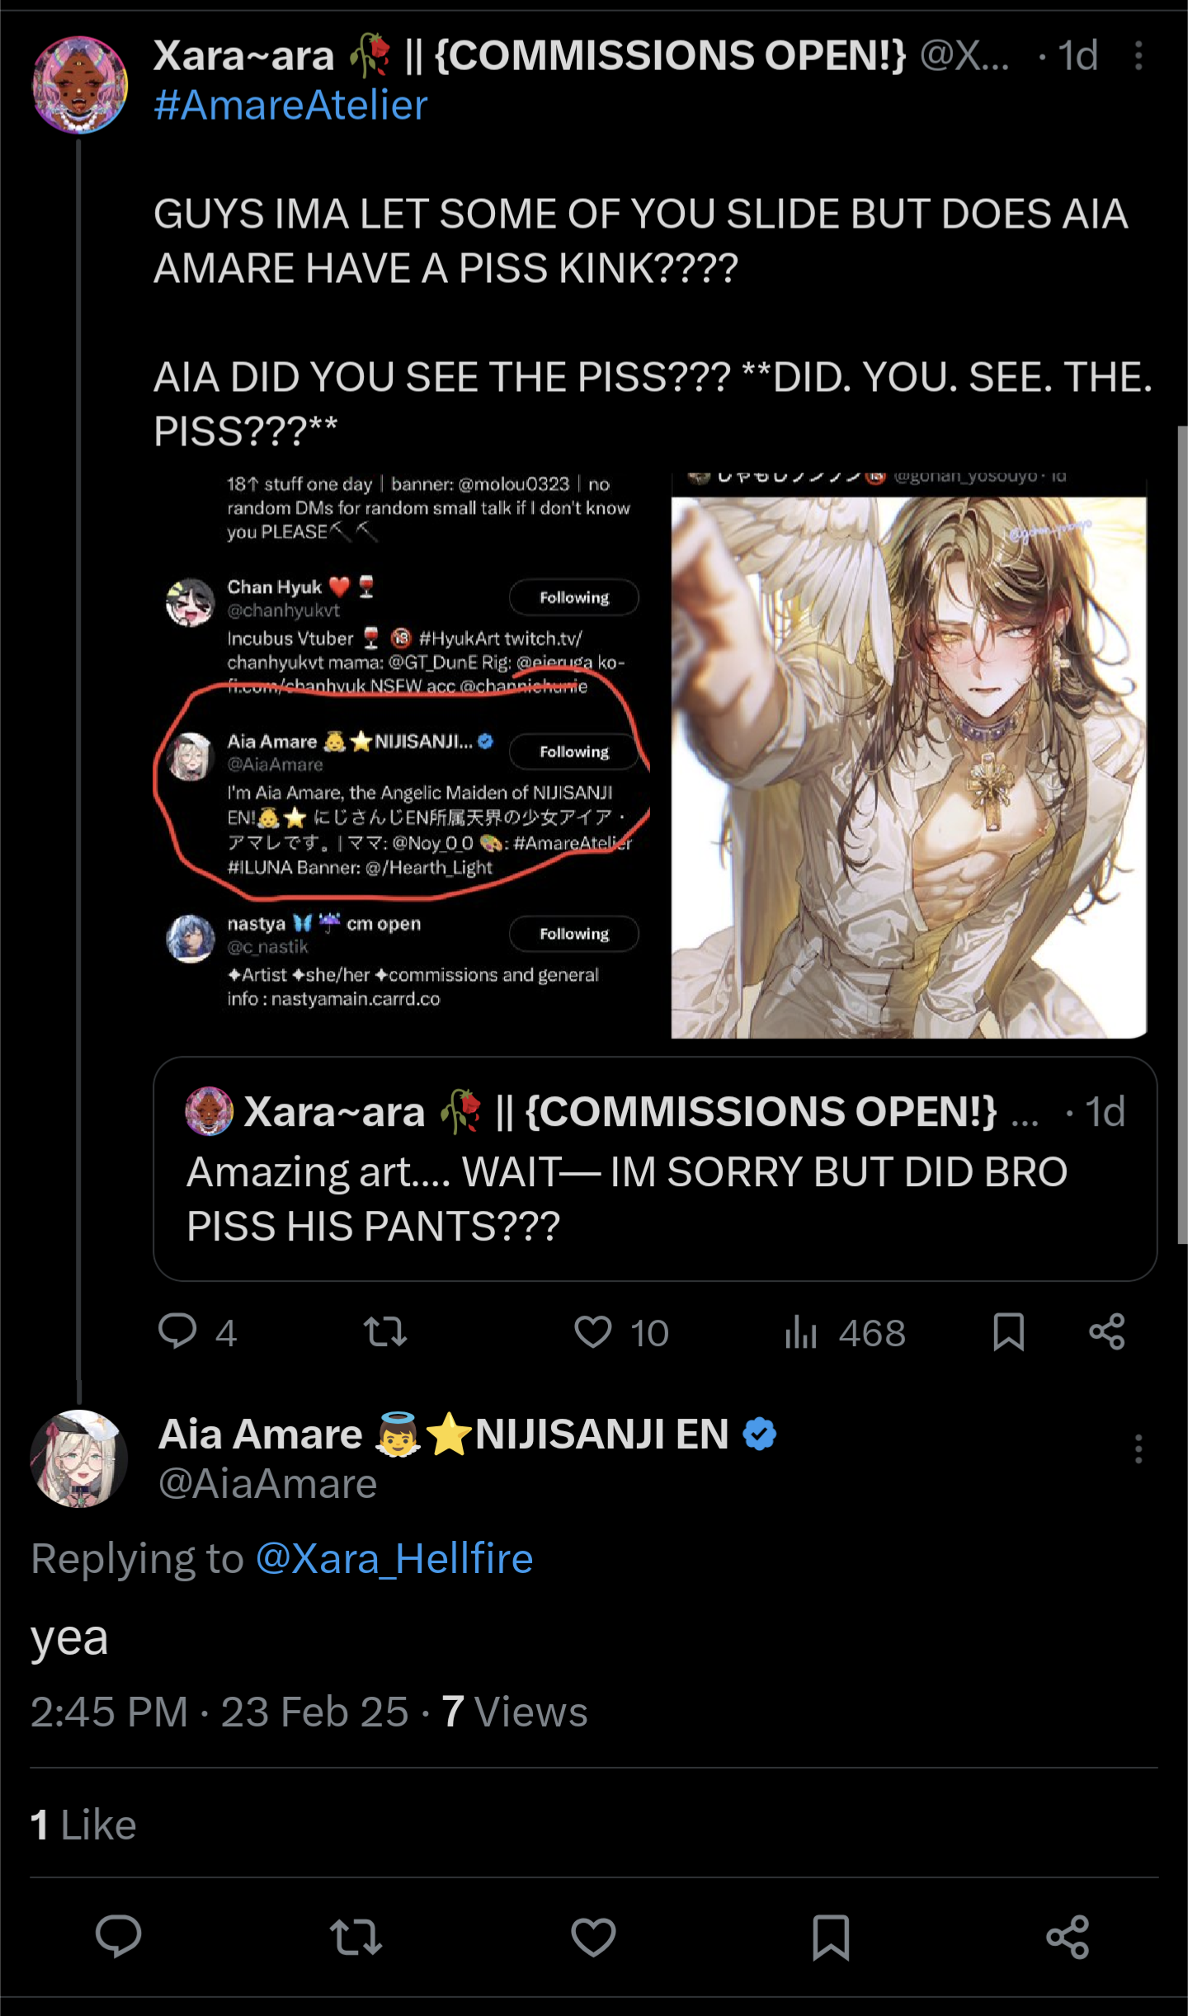Bookmark Aia Amare's reply
Viewport: 1188px width, 2016px height.
pos(831,1937)
